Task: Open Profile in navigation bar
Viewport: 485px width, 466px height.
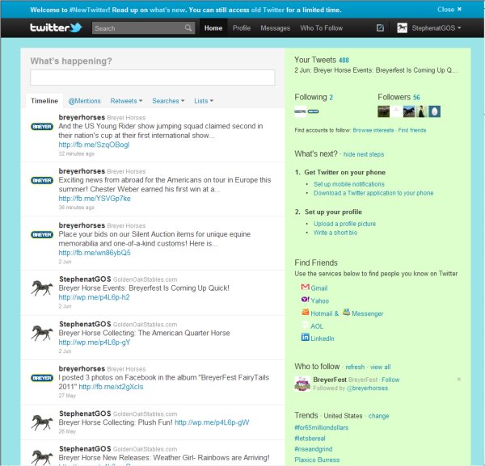Action: click(x=242, y=28)
